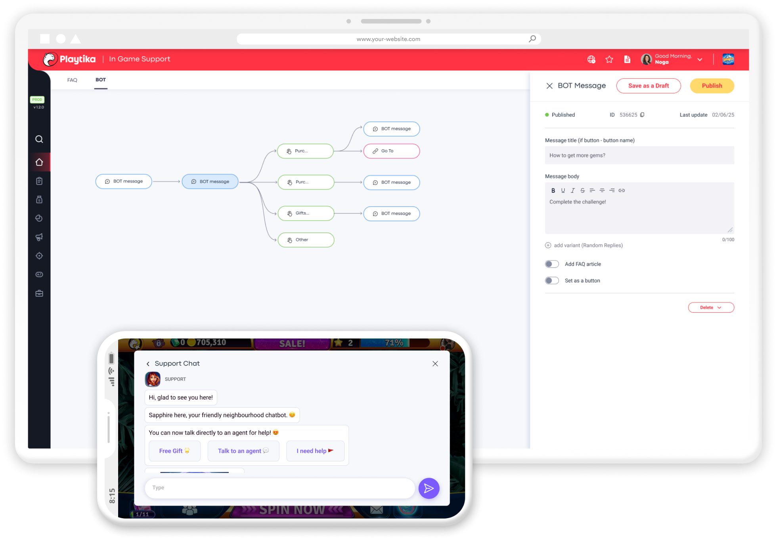Go back from Support Chat
The width and height of the screenshot is (777, 540).
point(148,364)
